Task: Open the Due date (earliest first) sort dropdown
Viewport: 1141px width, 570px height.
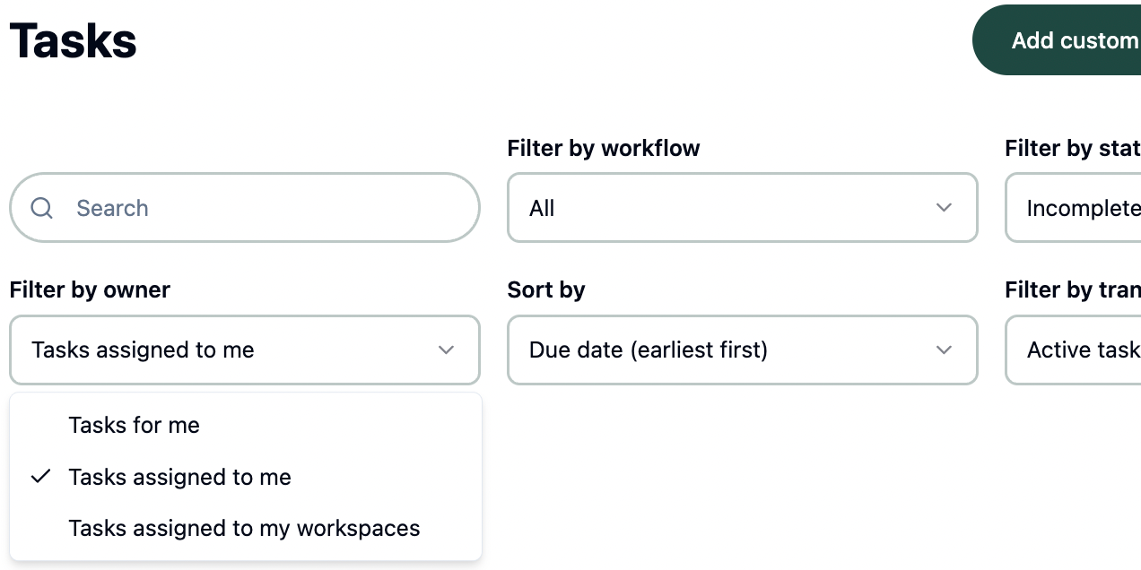Action: coord(741,350)
